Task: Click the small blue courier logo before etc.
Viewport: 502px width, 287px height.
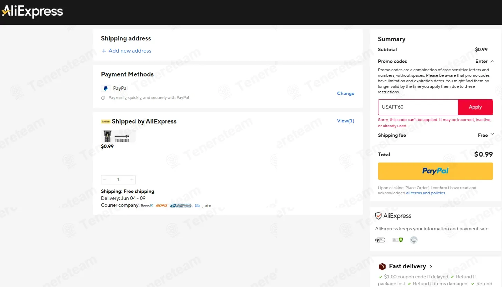Action: coord(198,205)
